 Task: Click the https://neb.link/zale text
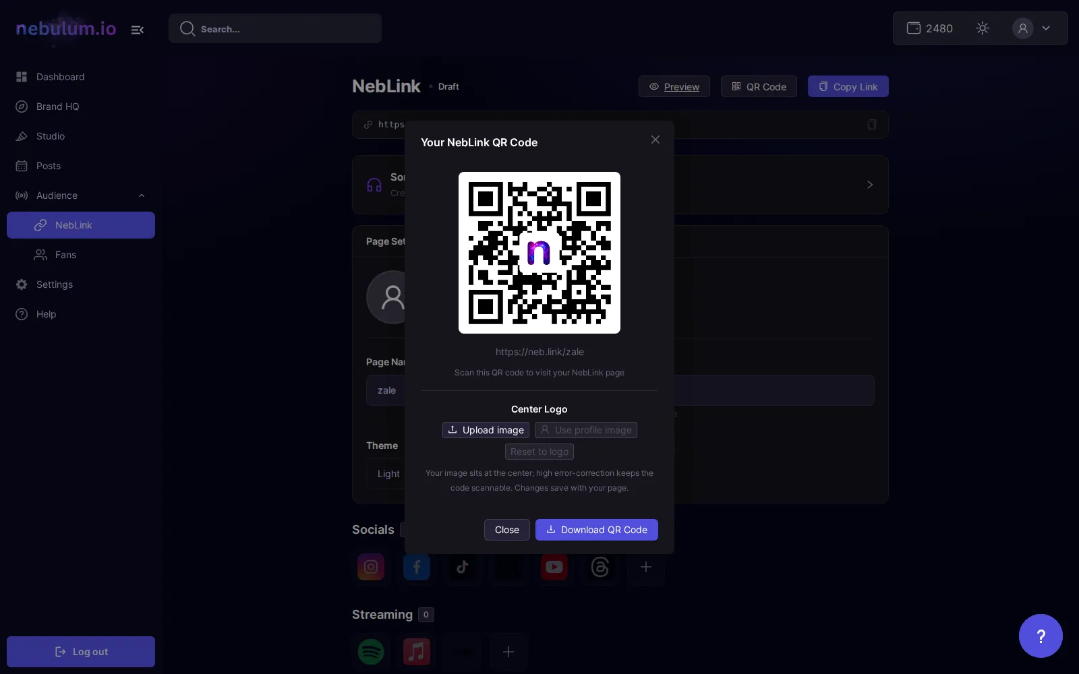pos(539,352)
